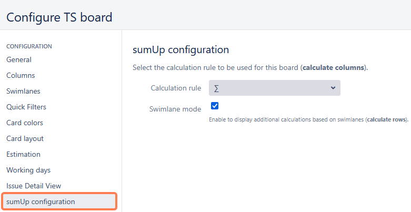
Task: Click the bold 'calculate columns' text
Action: point(334,68)
